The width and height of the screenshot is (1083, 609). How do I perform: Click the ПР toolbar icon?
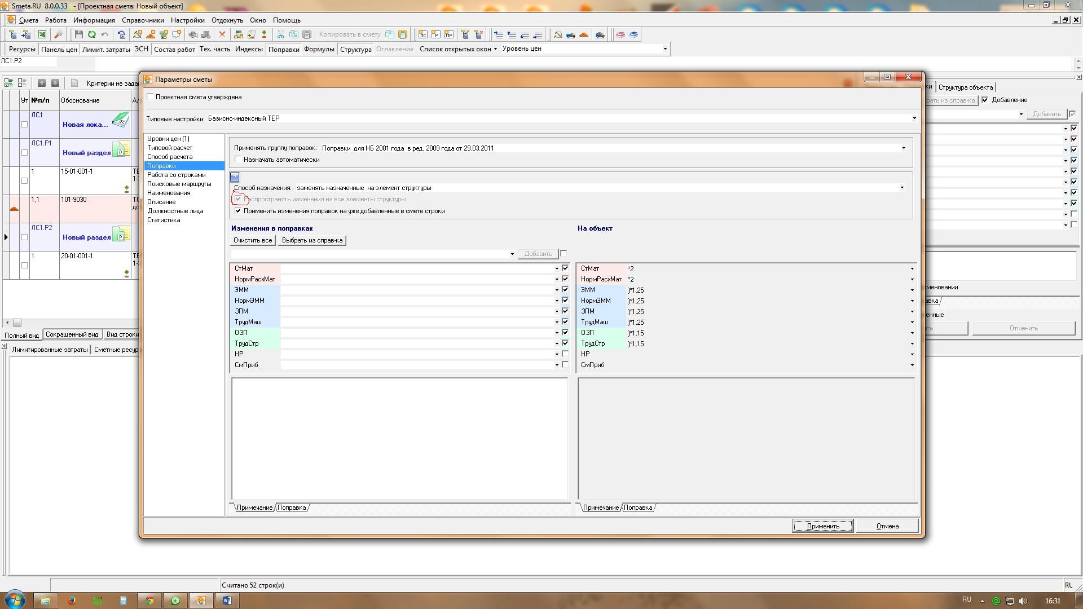coord(448,34)
